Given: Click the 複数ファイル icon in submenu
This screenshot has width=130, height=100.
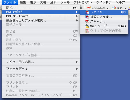Looking at the screenshot, I should 87,17.
